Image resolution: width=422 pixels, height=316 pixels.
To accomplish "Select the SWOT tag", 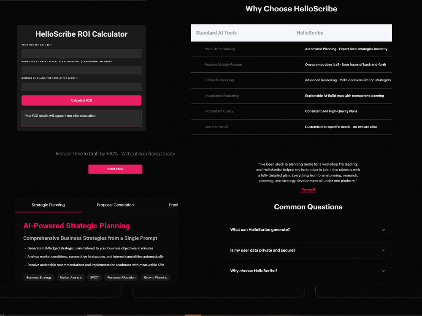I will [x=95, y=278].
